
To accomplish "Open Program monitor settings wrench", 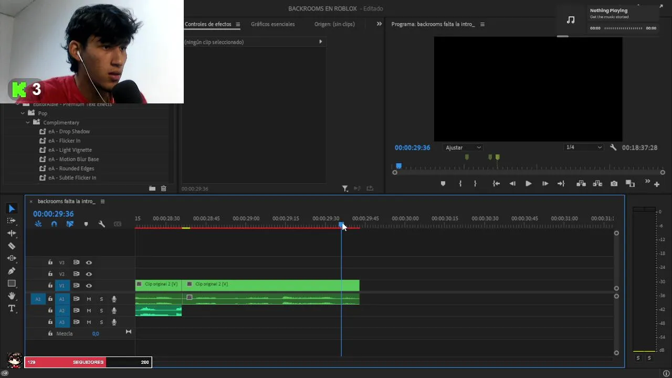I will [613, 148].
